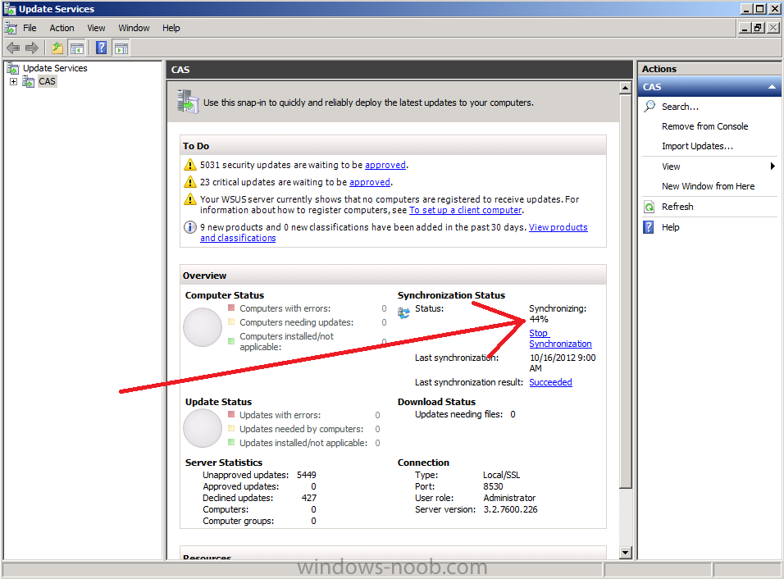Image resolution: width=784 pixels, height=579 pixels.
Task: Select Update Services root tree node
Action: [55, 68]
